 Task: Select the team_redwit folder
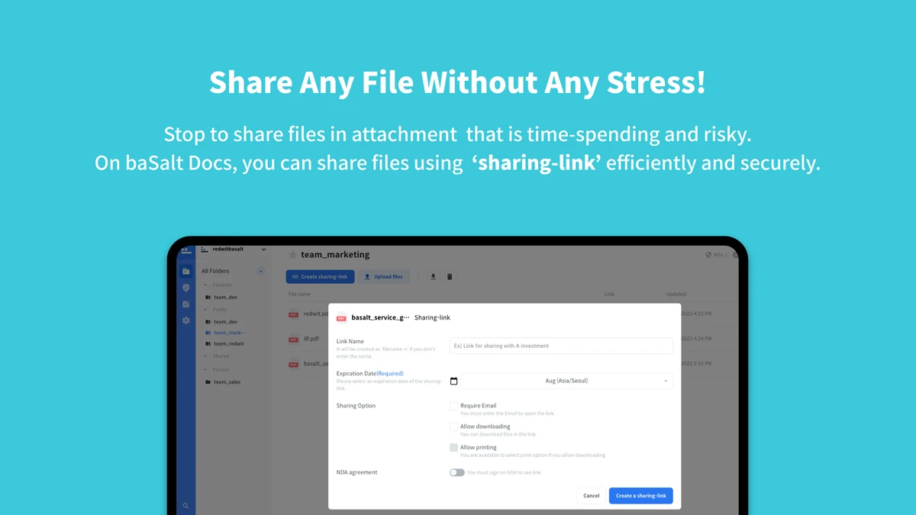[229, 344]
